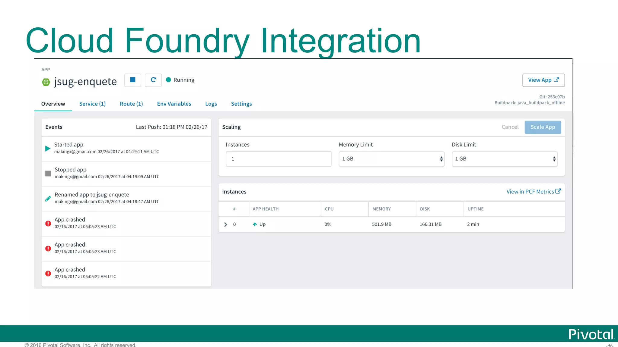Click the DISK column header

coord(425,209)
